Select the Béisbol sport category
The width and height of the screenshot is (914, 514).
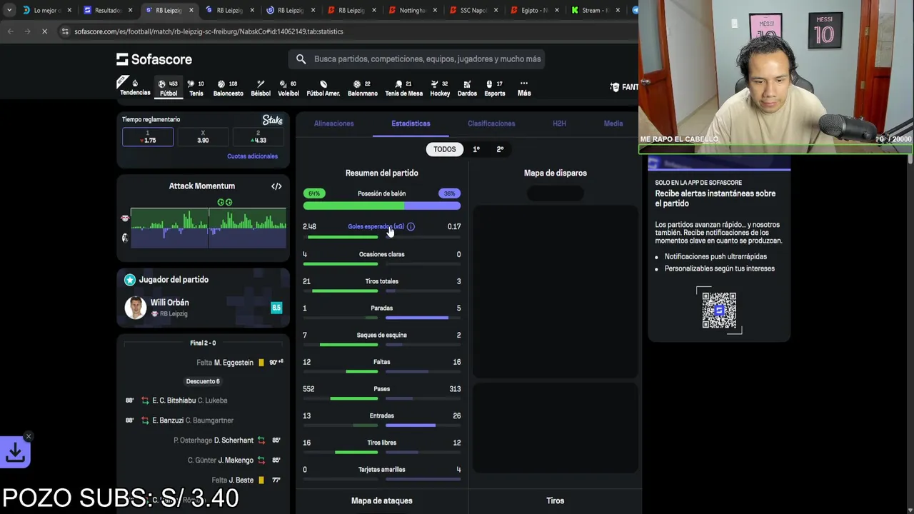coord(261,88)
